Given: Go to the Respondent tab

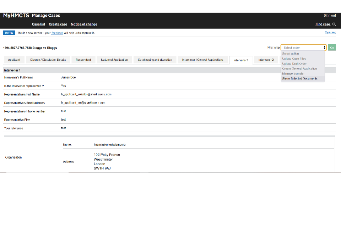Looking at the screenshot, I should (x=83, y=60).
